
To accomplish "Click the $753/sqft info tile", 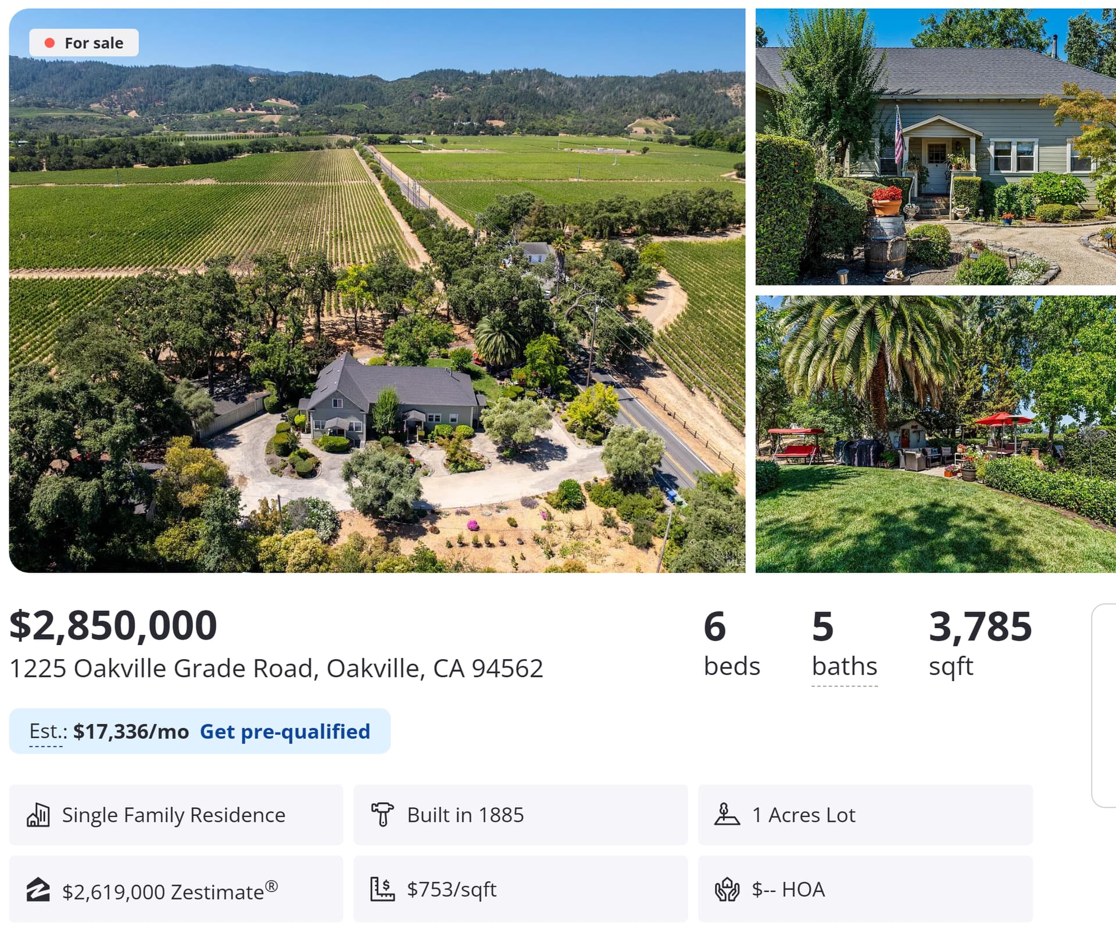I will pos(520,889).
